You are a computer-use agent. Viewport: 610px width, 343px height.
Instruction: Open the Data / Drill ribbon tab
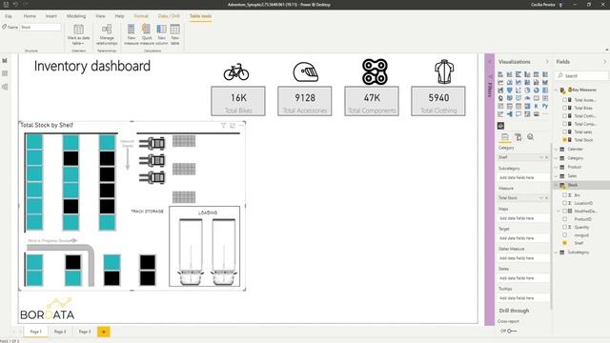pos(169,16)
